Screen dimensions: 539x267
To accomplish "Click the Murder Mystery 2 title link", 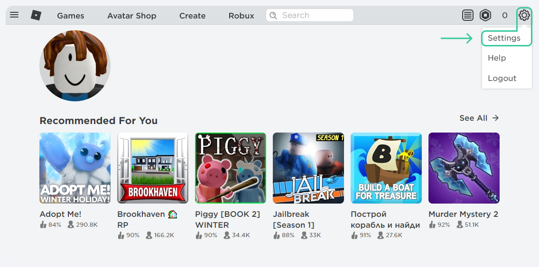I will (x=463, y=214).
